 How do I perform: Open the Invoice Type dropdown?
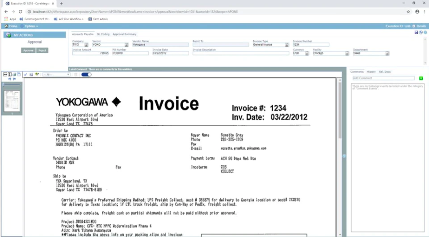tap(287, 45)
